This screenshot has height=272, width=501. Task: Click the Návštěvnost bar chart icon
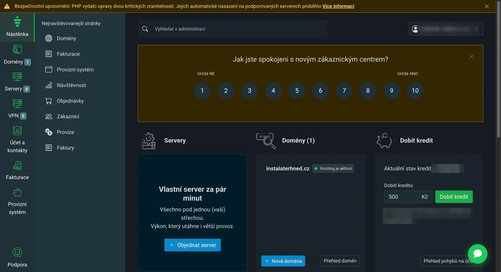point(49,85)
